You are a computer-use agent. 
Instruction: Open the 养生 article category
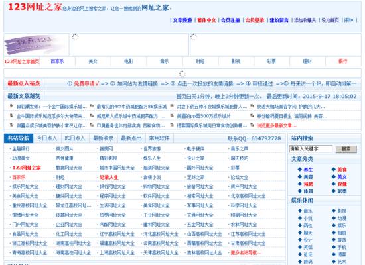[308, 170]
